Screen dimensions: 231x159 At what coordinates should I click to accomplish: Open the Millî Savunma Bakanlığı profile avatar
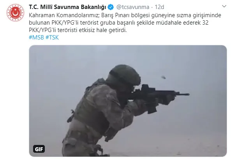pos(15,13)
